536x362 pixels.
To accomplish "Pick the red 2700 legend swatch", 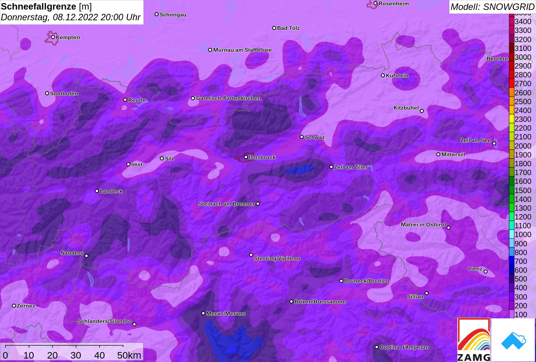I will click(511, 84).
